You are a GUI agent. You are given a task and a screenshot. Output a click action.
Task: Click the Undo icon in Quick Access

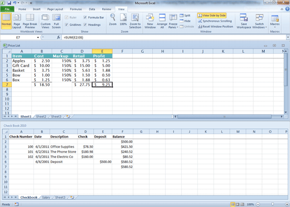[x=14, y=3]
